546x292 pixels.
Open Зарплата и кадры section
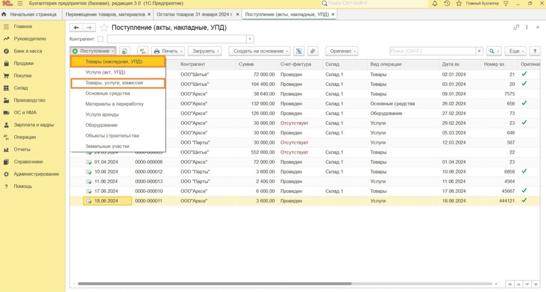coord(34,125)
